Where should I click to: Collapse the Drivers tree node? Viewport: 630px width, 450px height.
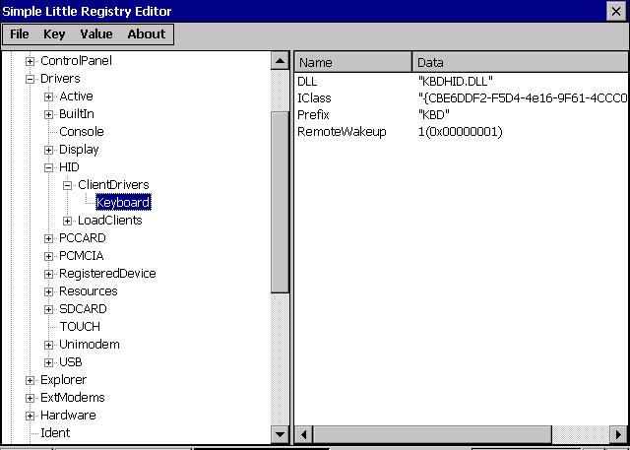click(x=31, y=79)
